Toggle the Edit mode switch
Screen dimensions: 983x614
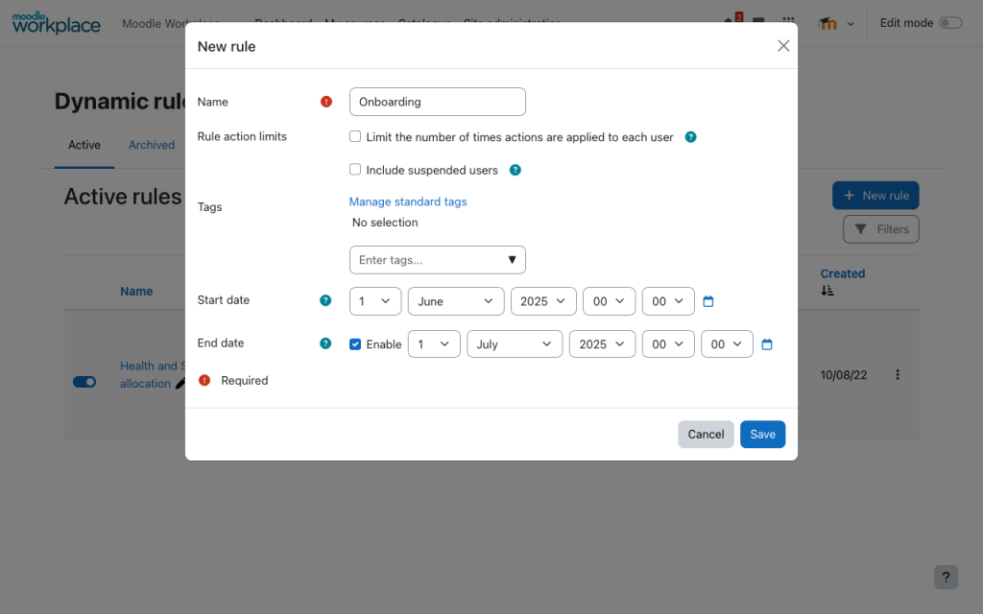point(949,23)
